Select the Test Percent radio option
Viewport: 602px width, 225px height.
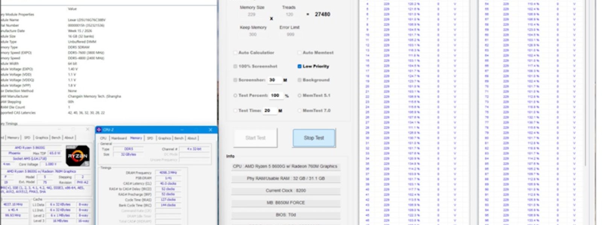click(235, 96)
